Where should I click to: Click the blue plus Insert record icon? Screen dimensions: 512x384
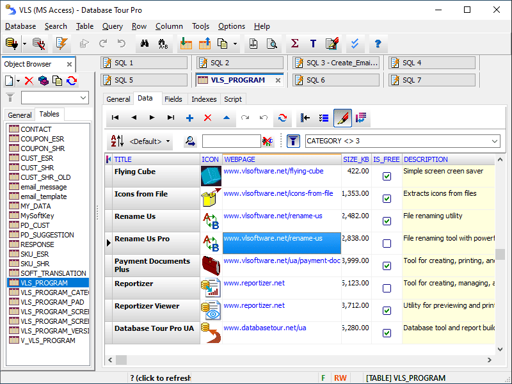(189, 118)
